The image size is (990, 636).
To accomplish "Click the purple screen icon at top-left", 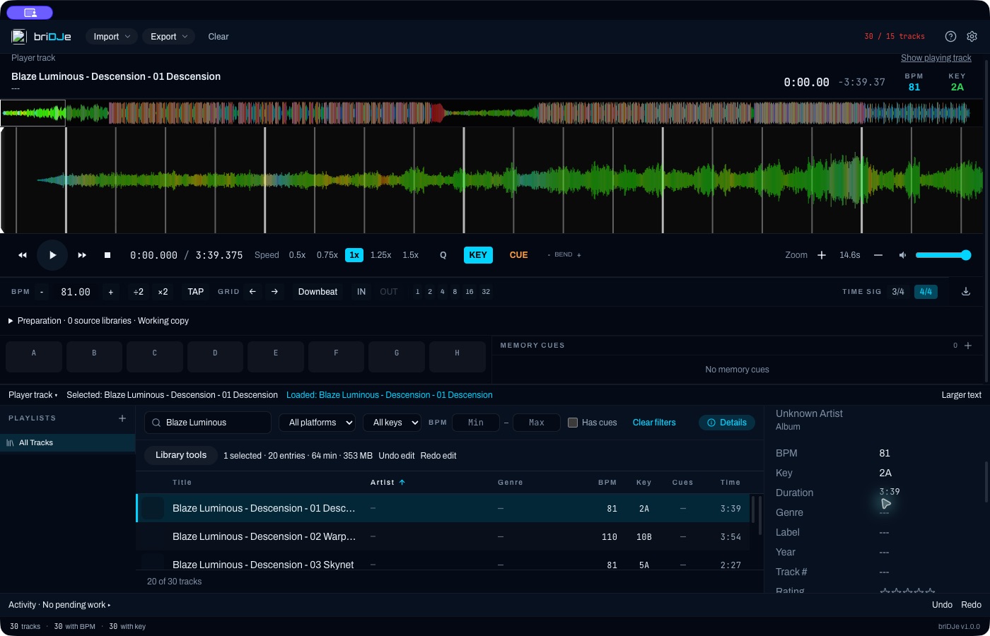I will [30, 13].
